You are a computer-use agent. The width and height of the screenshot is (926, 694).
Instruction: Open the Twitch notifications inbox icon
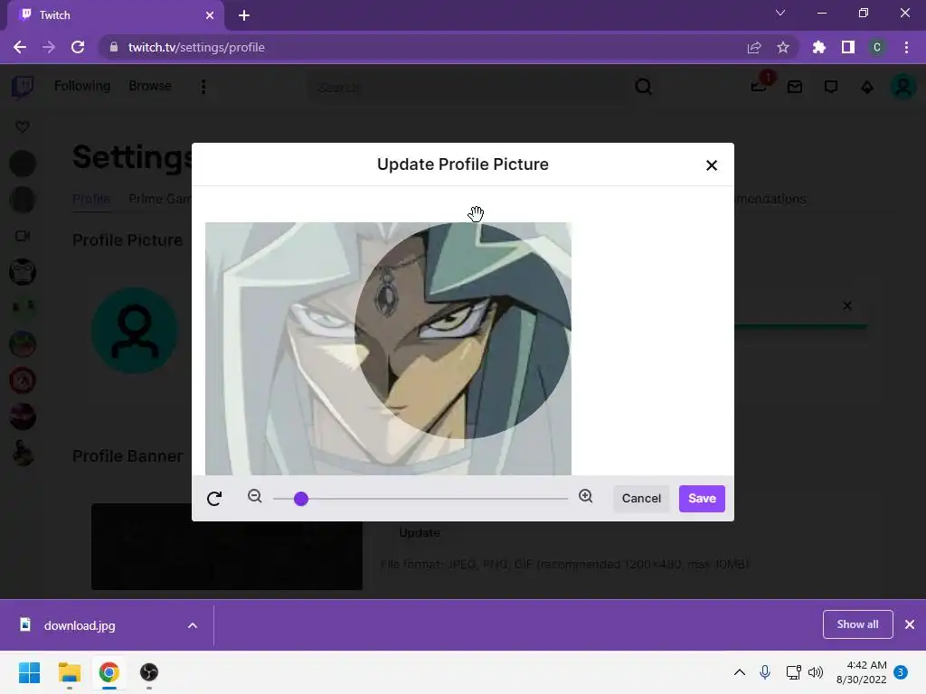795,88
